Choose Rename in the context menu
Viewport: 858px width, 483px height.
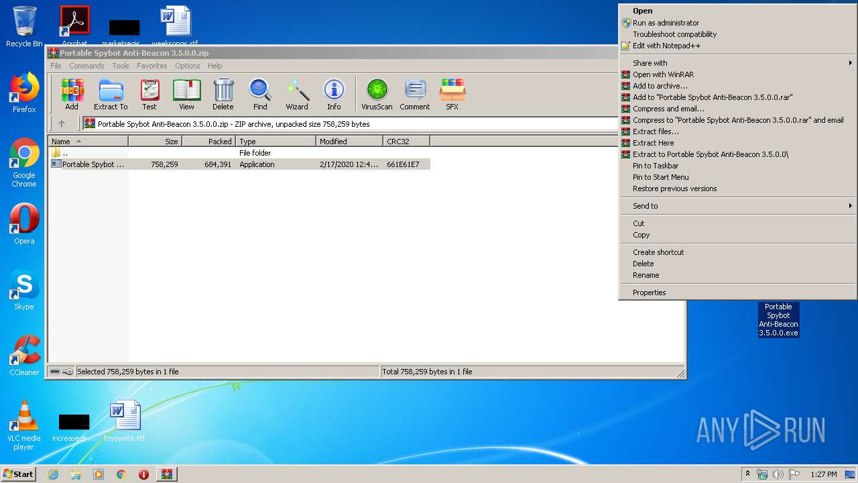tap(737, 275)
